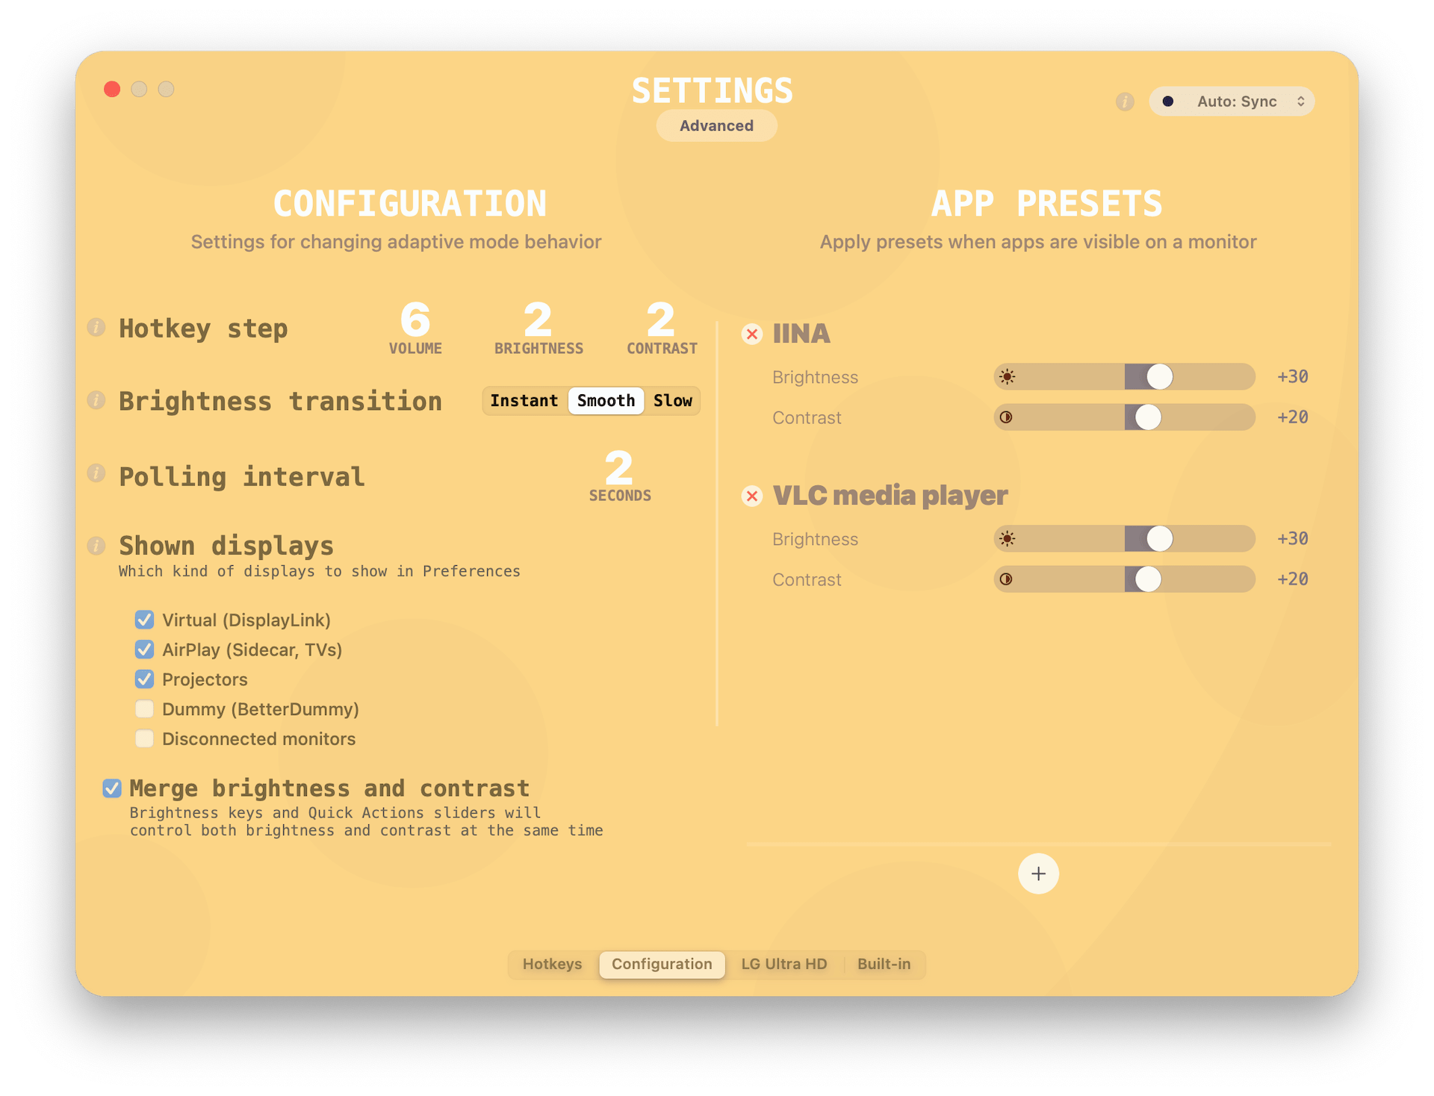Click the Contrast hotkey step value
Image resolution: width=1434 pixels, height=1096 pixels.
(661, 320)
